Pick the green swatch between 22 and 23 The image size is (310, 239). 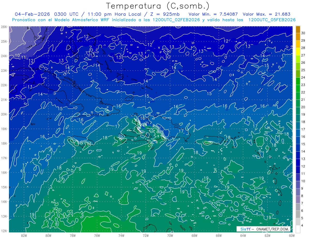tap(298, 88)
